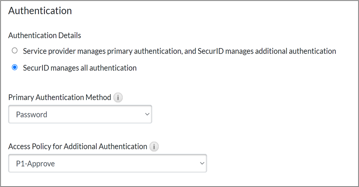
Task: Click the Authentication section heading
Action: [x=40, y=11]
